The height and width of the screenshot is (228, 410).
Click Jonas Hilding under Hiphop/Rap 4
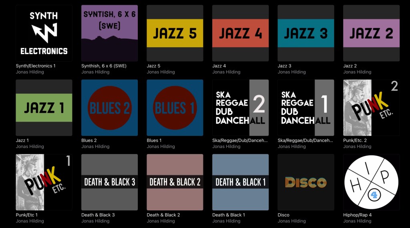click(x=357, y=221)
